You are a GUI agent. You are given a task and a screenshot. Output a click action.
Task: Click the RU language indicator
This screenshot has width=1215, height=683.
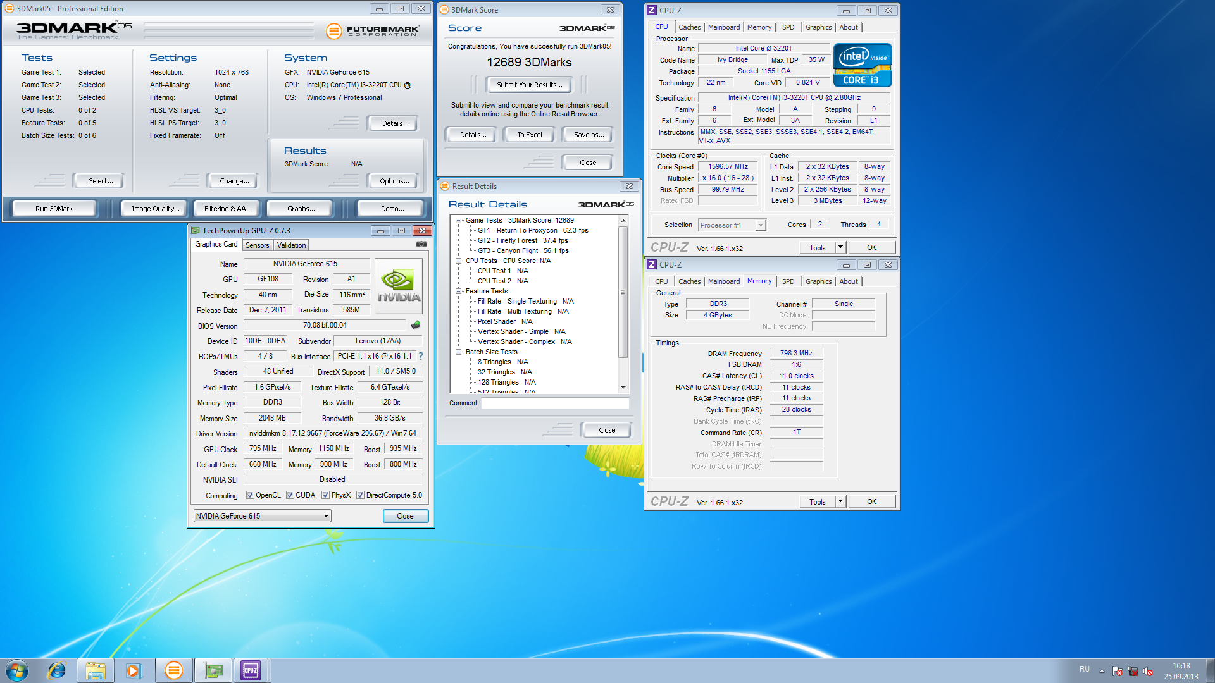pyautogui.click(x=1085, y=669)
